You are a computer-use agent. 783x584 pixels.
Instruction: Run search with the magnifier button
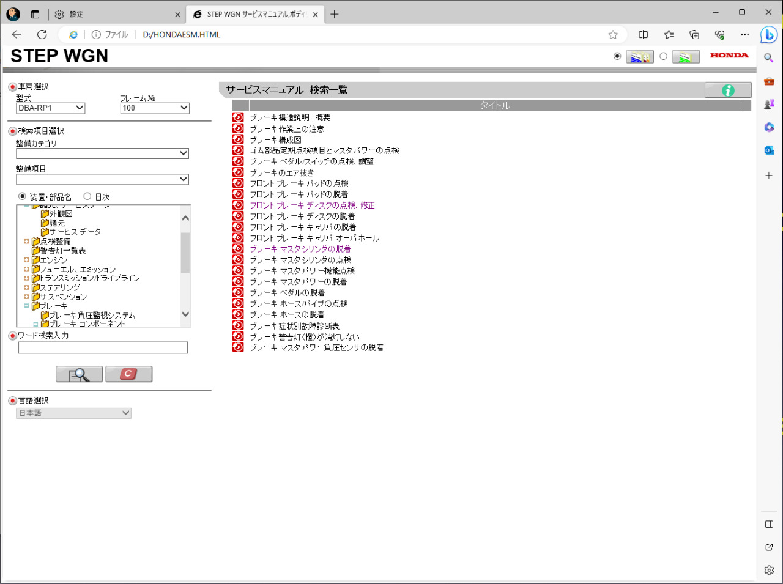tap(80, 374)
